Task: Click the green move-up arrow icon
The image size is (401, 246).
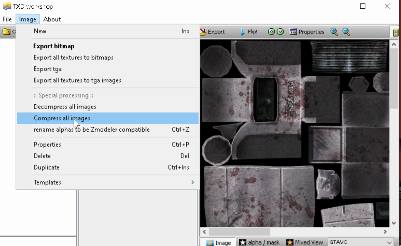Action: [271, 32]
